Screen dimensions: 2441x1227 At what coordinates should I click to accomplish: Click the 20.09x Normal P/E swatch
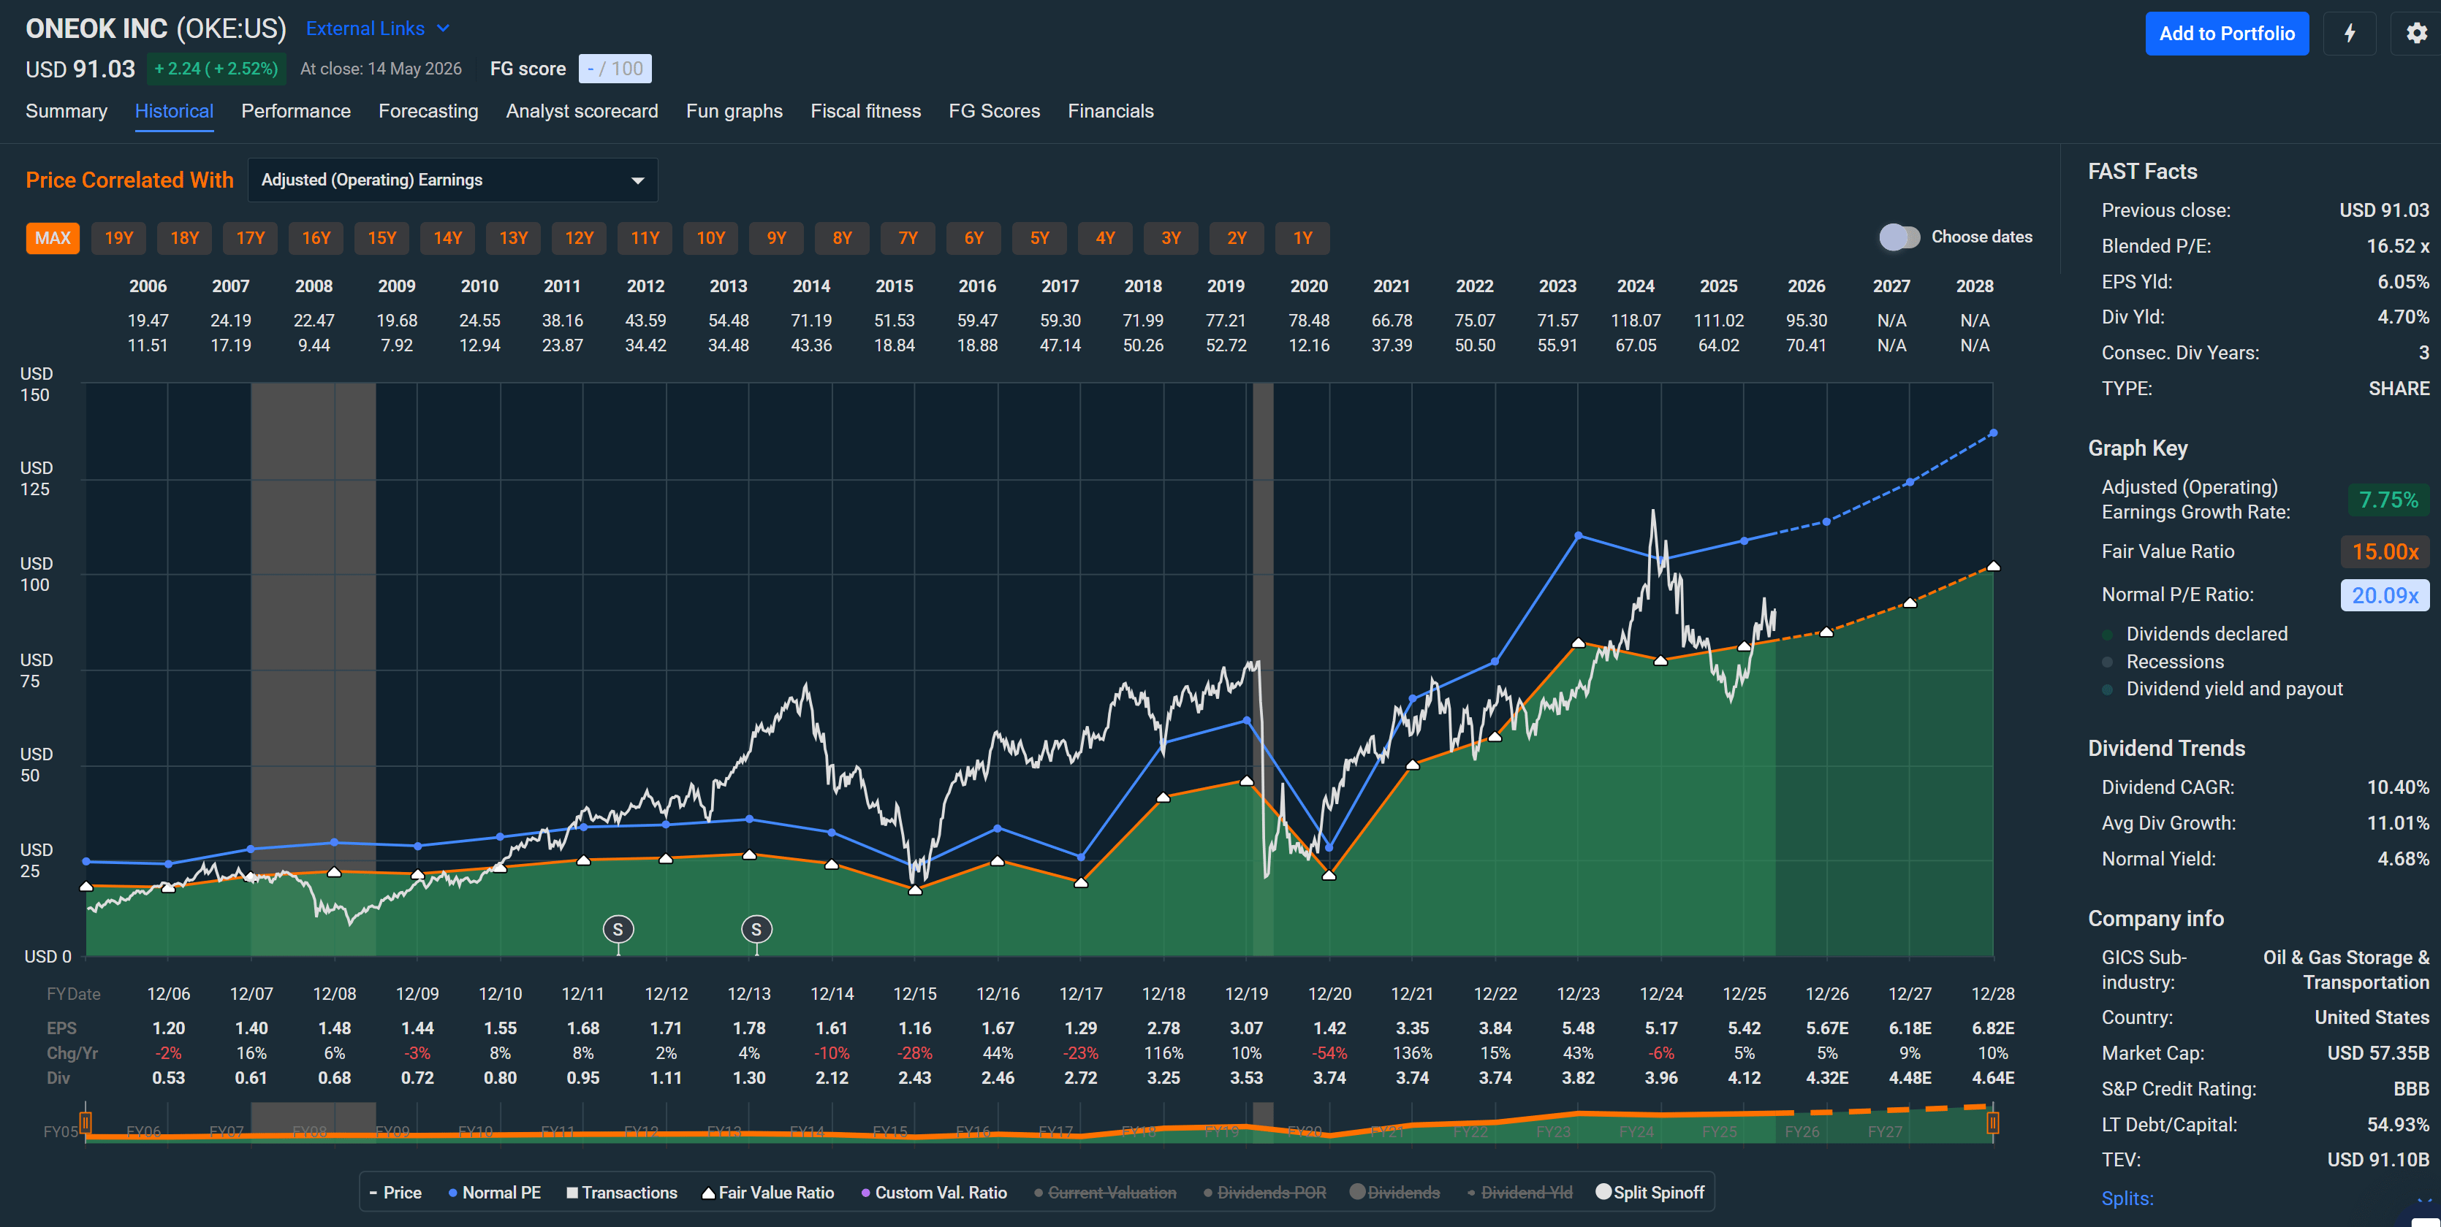pos(2385,595)
